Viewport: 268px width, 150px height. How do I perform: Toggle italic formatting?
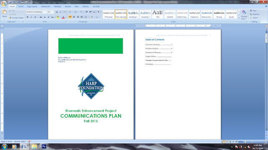click(31, 17)
